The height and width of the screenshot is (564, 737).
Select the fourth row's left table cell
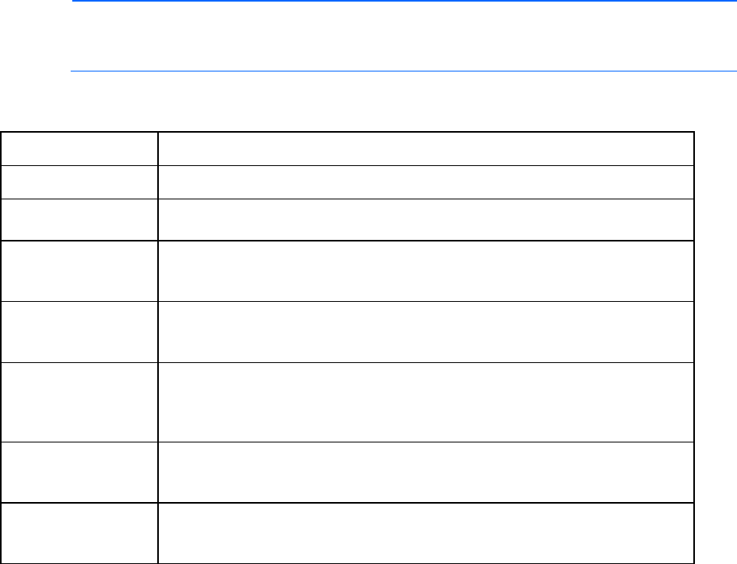pos(79,271)
